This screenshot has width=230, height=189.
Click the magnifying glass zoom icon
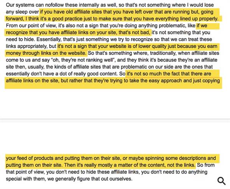pyautogui.click(x=222, y=181)
